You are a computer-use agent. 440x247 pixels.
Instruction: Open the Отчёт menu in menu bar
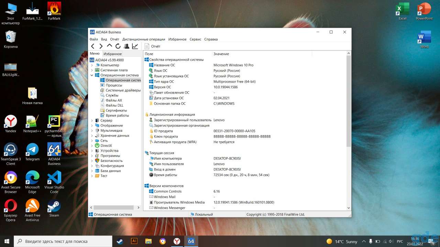coord(114,39)
